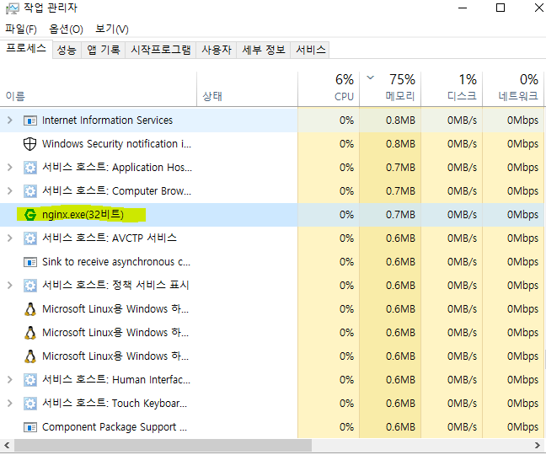Open the 옵션(O) menu
The height and width of the screenshot is (455, 546).
tap(67, 29)
